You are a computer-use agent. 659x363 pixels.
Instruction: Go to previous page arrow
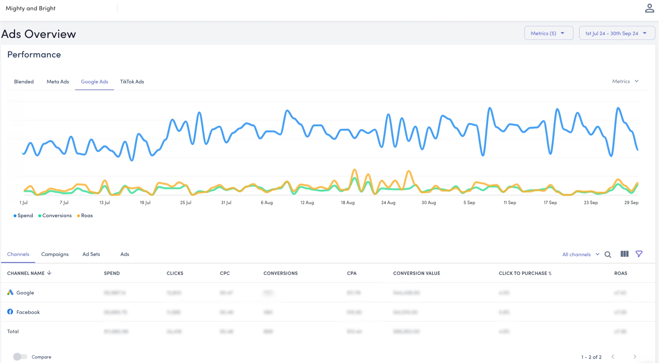pyautogui.click(x=613, y=357)
